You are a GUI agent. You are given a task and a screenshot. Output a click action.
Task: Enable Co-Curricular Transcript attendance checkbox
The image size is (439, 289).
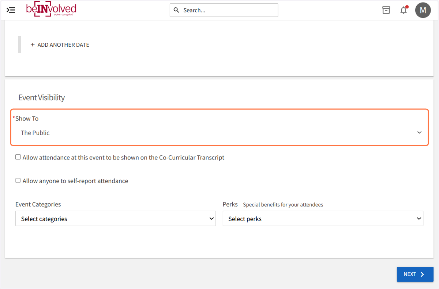[18, 157]
